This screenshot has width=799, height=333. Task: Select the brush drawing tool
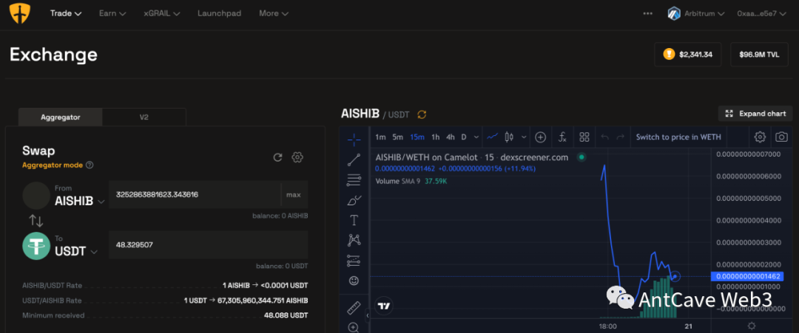(x=354, y=200)
